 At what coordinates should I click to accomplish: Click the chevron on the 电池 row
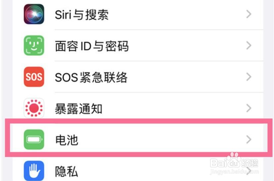(249, 140)
